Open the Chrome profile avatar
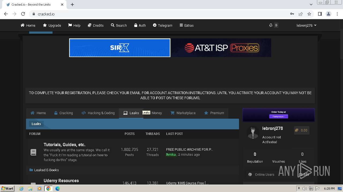 [x=328, y=14]
